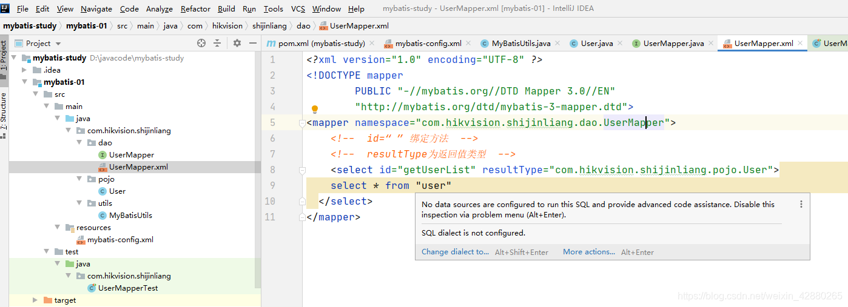The height and width of the screenshot is (307, 848).
Task: Click shijinliang in the navigation breadcrumb
Action: (270, 25)
